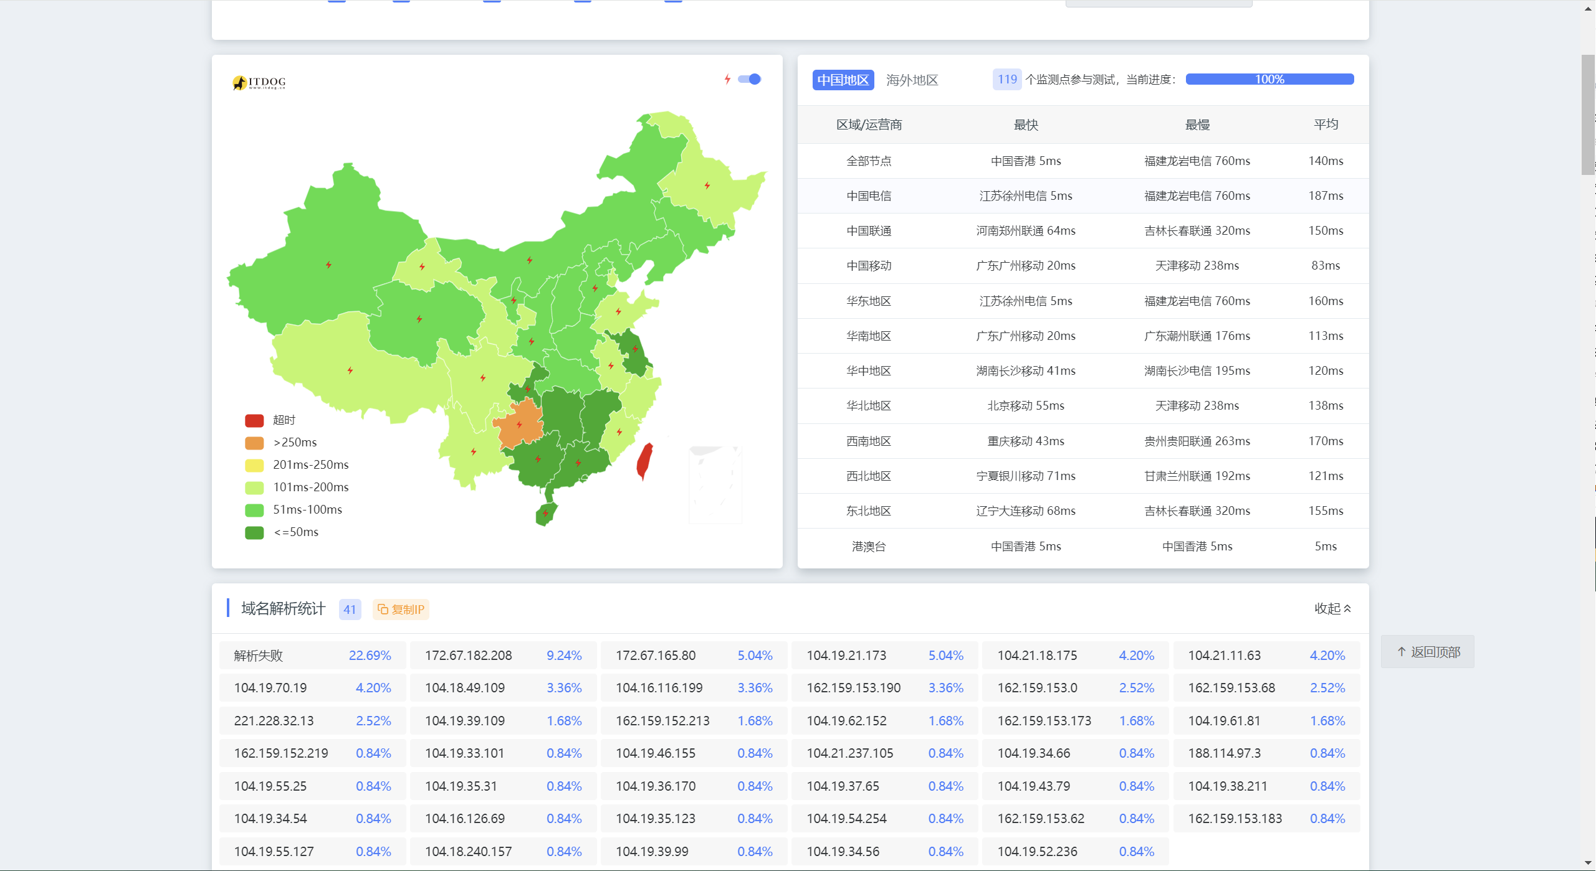Click the 返回顶部 back-to-top button
The width and height of the screenshot is (1596, 871).
1427,652
